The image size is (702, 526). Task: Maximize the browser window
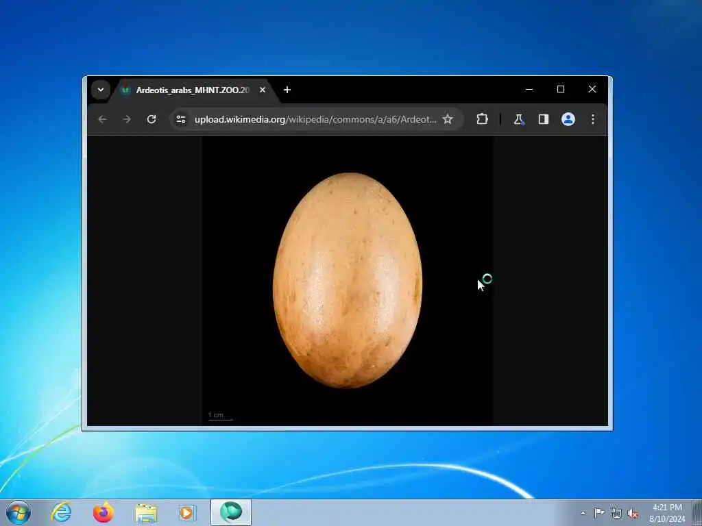click(561, 90)
